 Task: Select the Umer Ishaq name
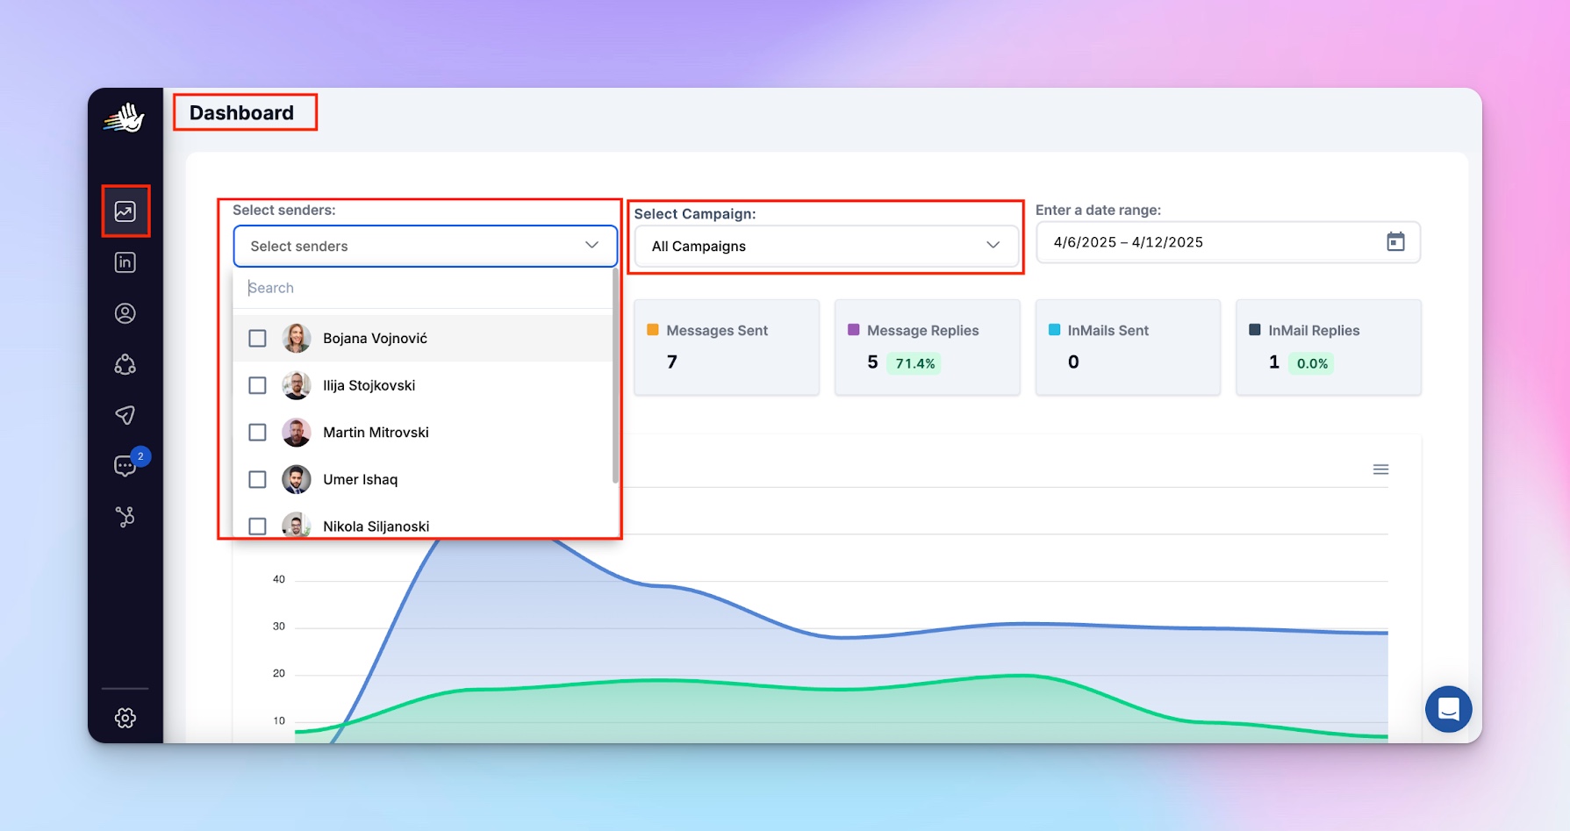360,480
